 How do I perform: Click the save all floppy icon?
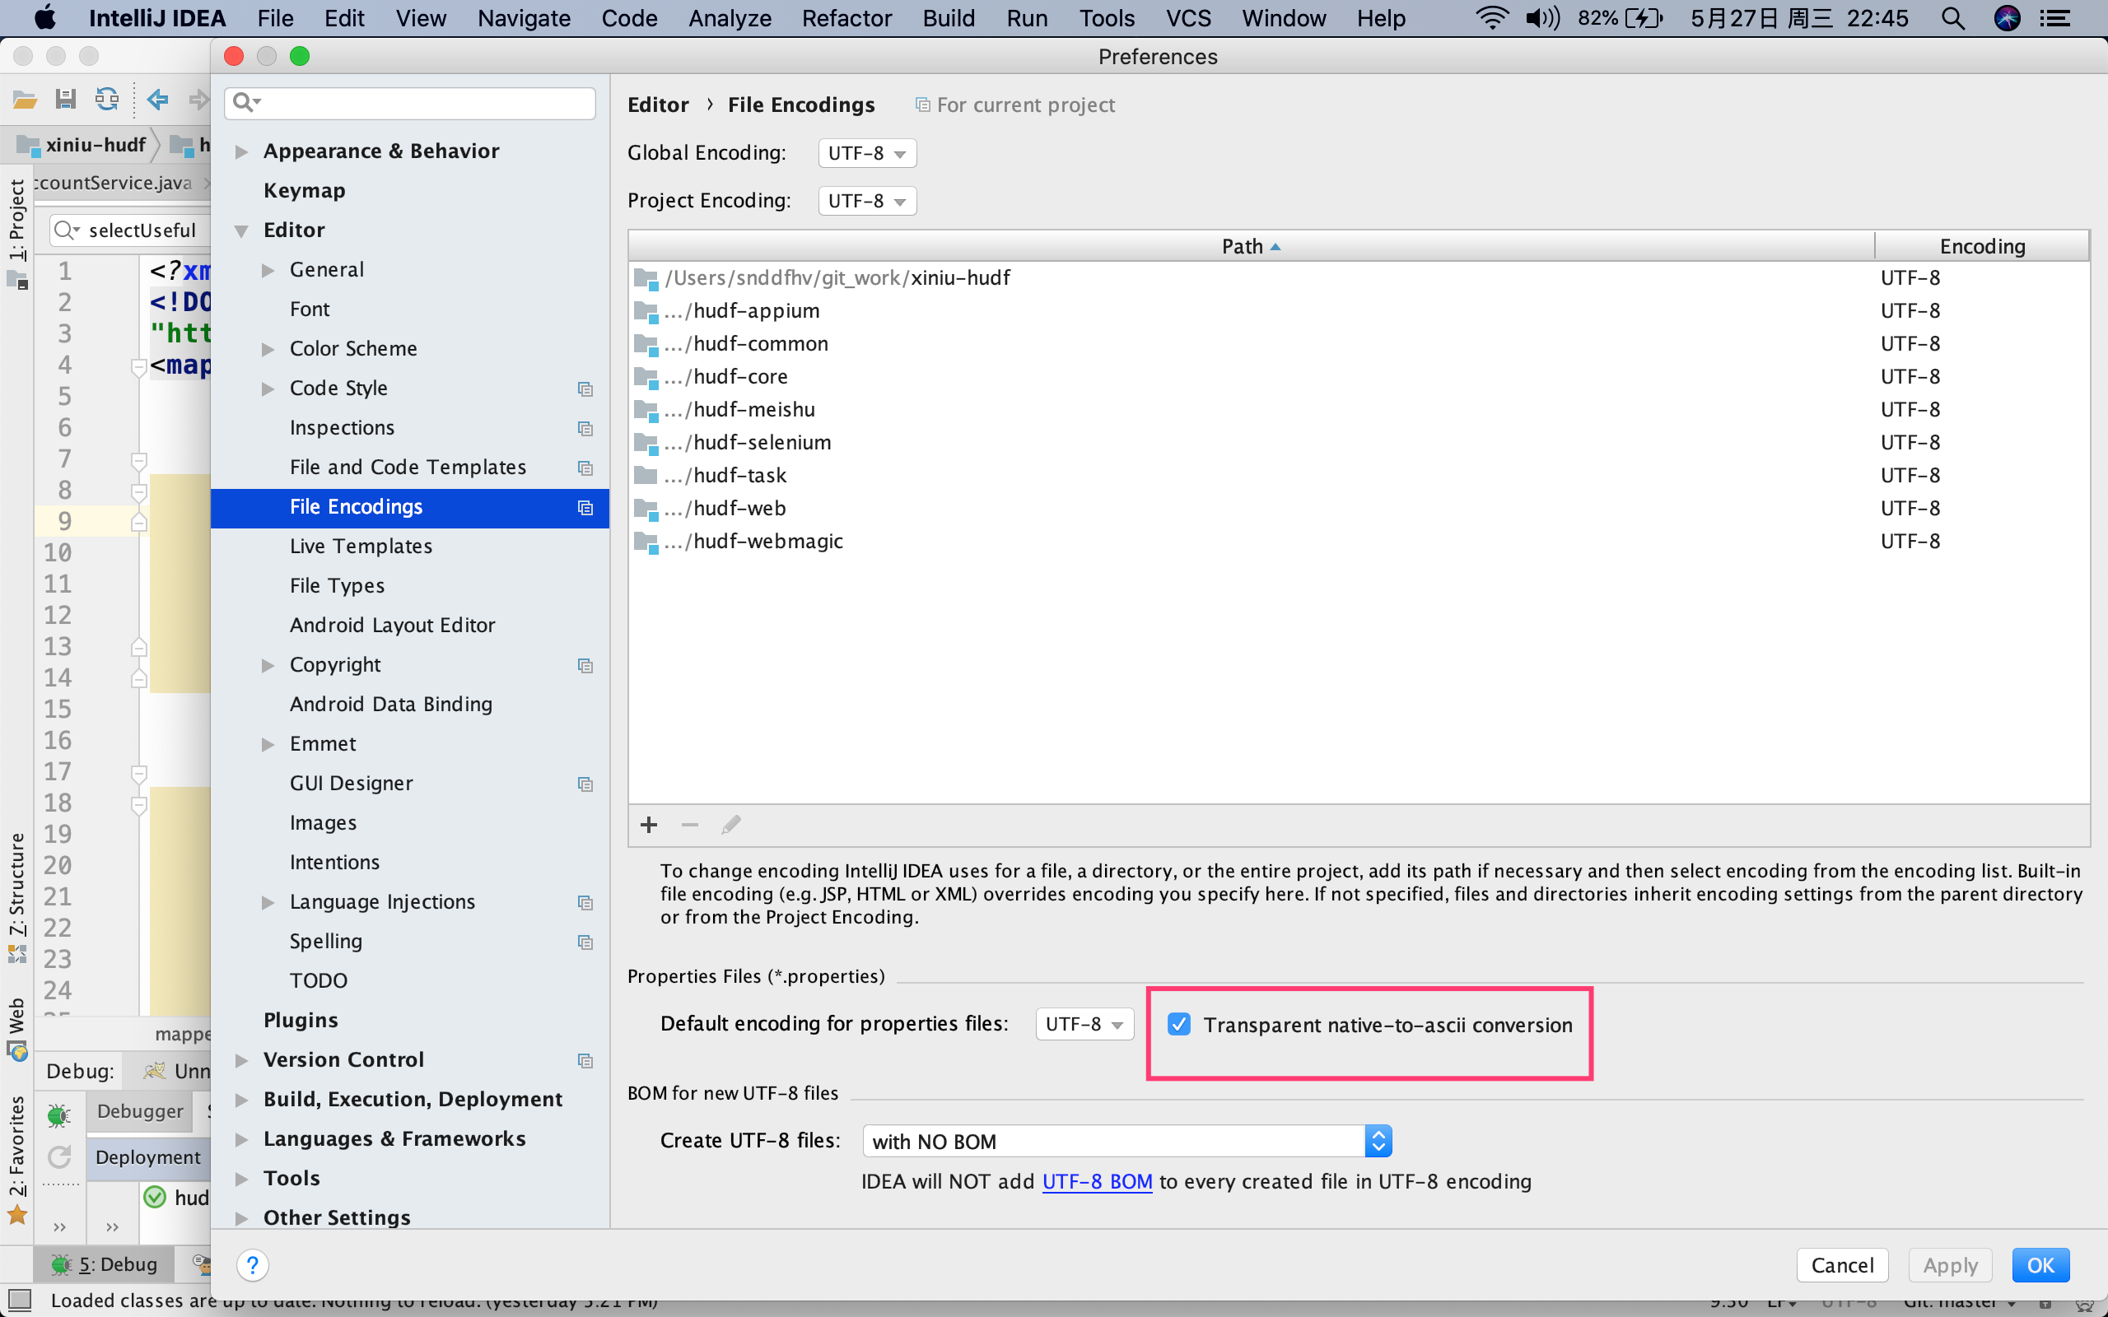[x=65, y=100]
